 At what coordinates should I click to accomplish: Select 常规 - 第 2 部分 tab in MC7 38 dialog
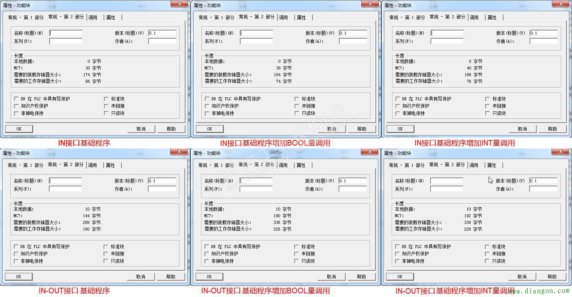(257, 17)
